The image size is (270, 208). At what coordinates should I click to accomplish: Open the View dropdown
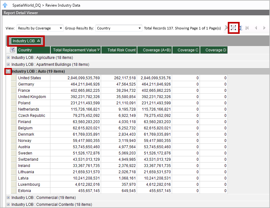40,28
